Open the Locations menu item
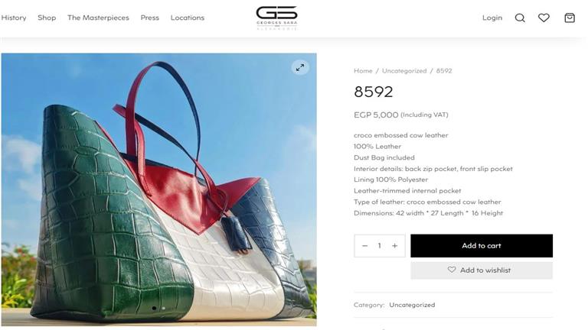This screenshot has height=330, width=588. point(188,18)
